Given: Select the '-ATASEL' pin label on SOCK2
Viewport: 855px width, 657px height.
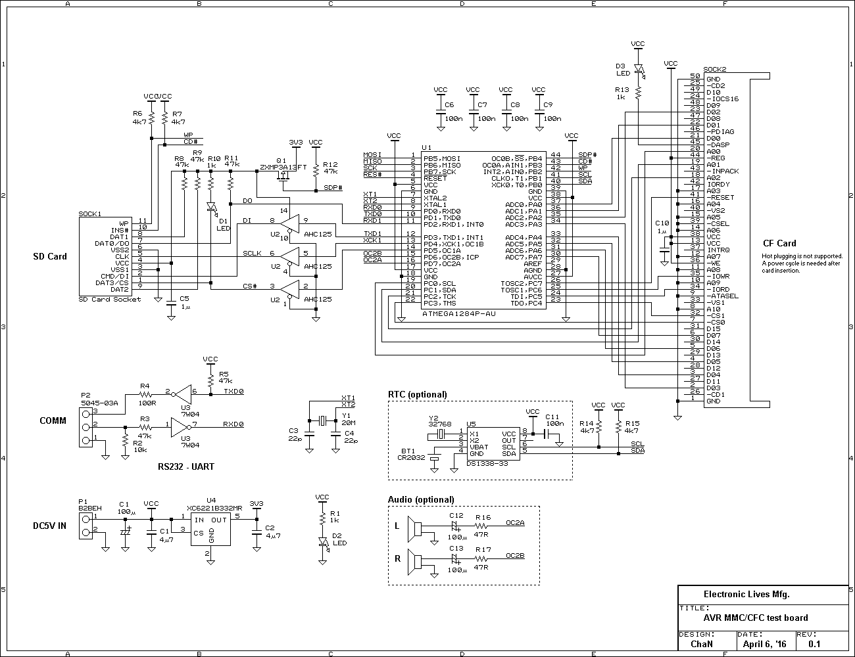Looking at the screenshot, I should (x=723, y=296).
